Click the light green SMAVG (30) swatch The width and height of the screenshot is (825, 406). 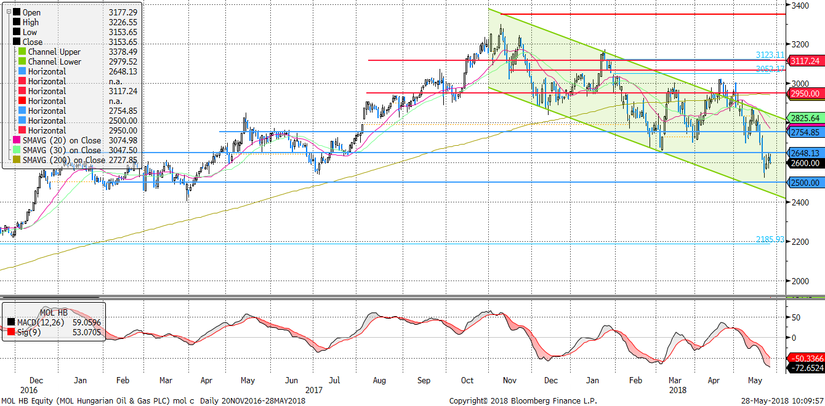point(16,150)
